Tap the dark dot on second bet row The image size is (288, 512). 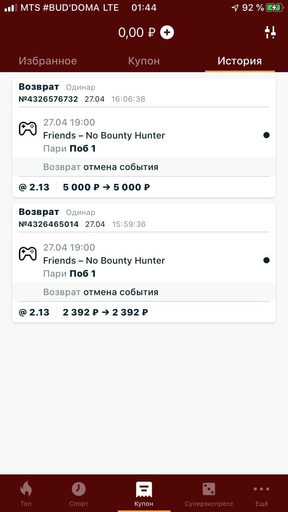pyautogui.click(x=266, y=260)
